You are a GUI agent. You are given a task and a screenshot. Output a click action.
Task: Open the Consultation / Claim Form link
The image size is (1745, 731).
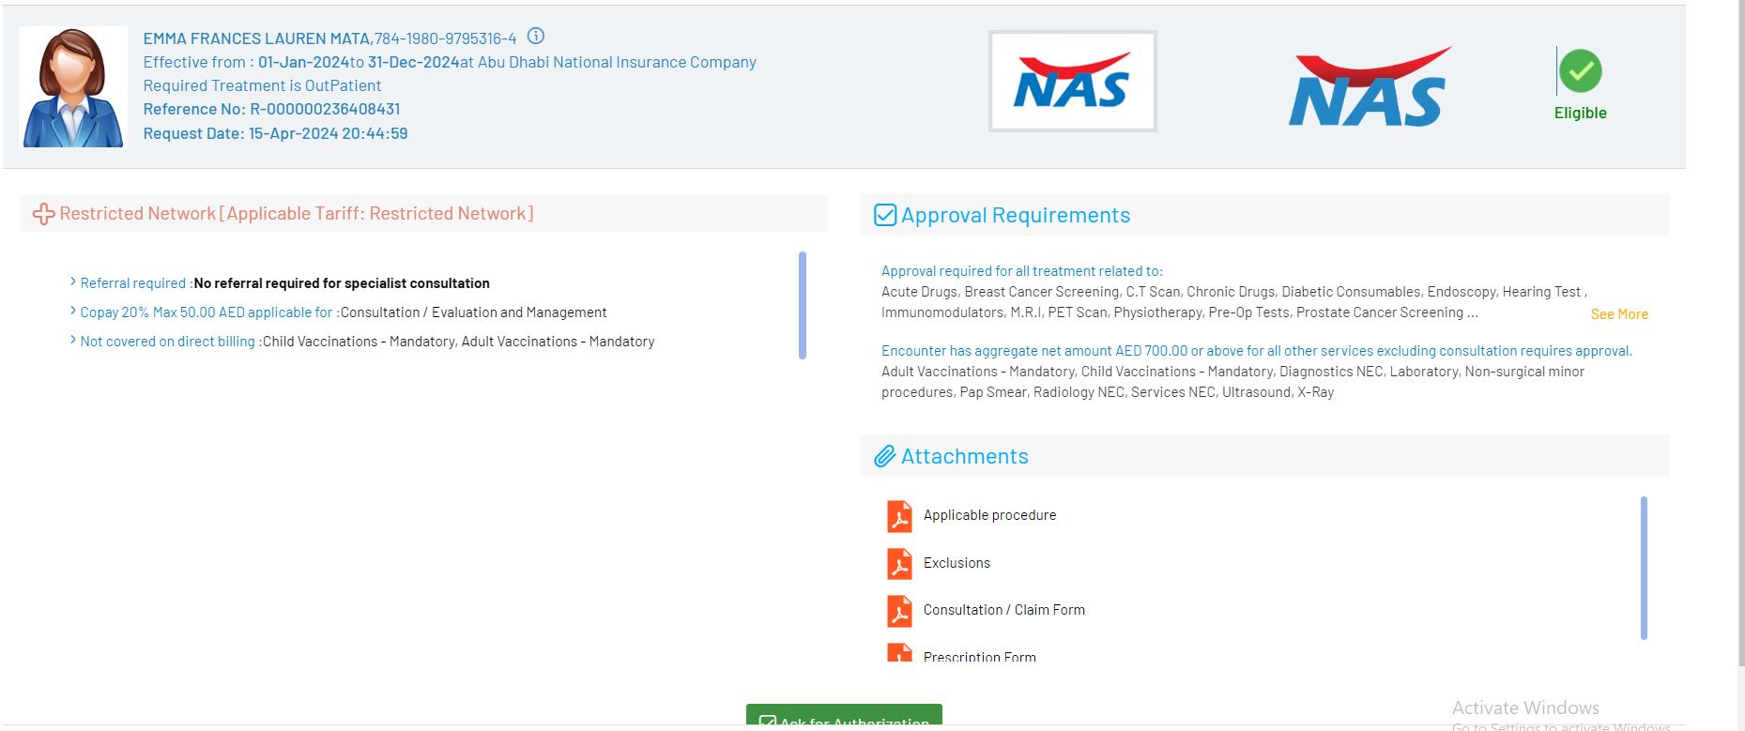(1004, 610)
